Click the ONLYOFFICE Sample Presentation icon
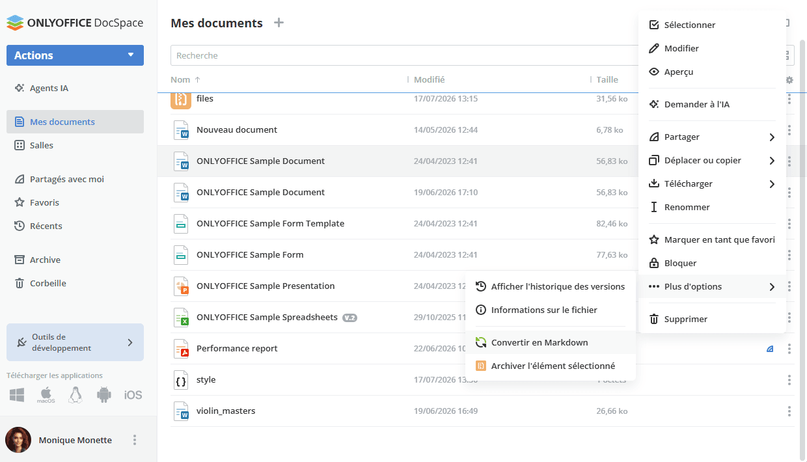Viewport: 807px width, 462px height. point(181,286)
